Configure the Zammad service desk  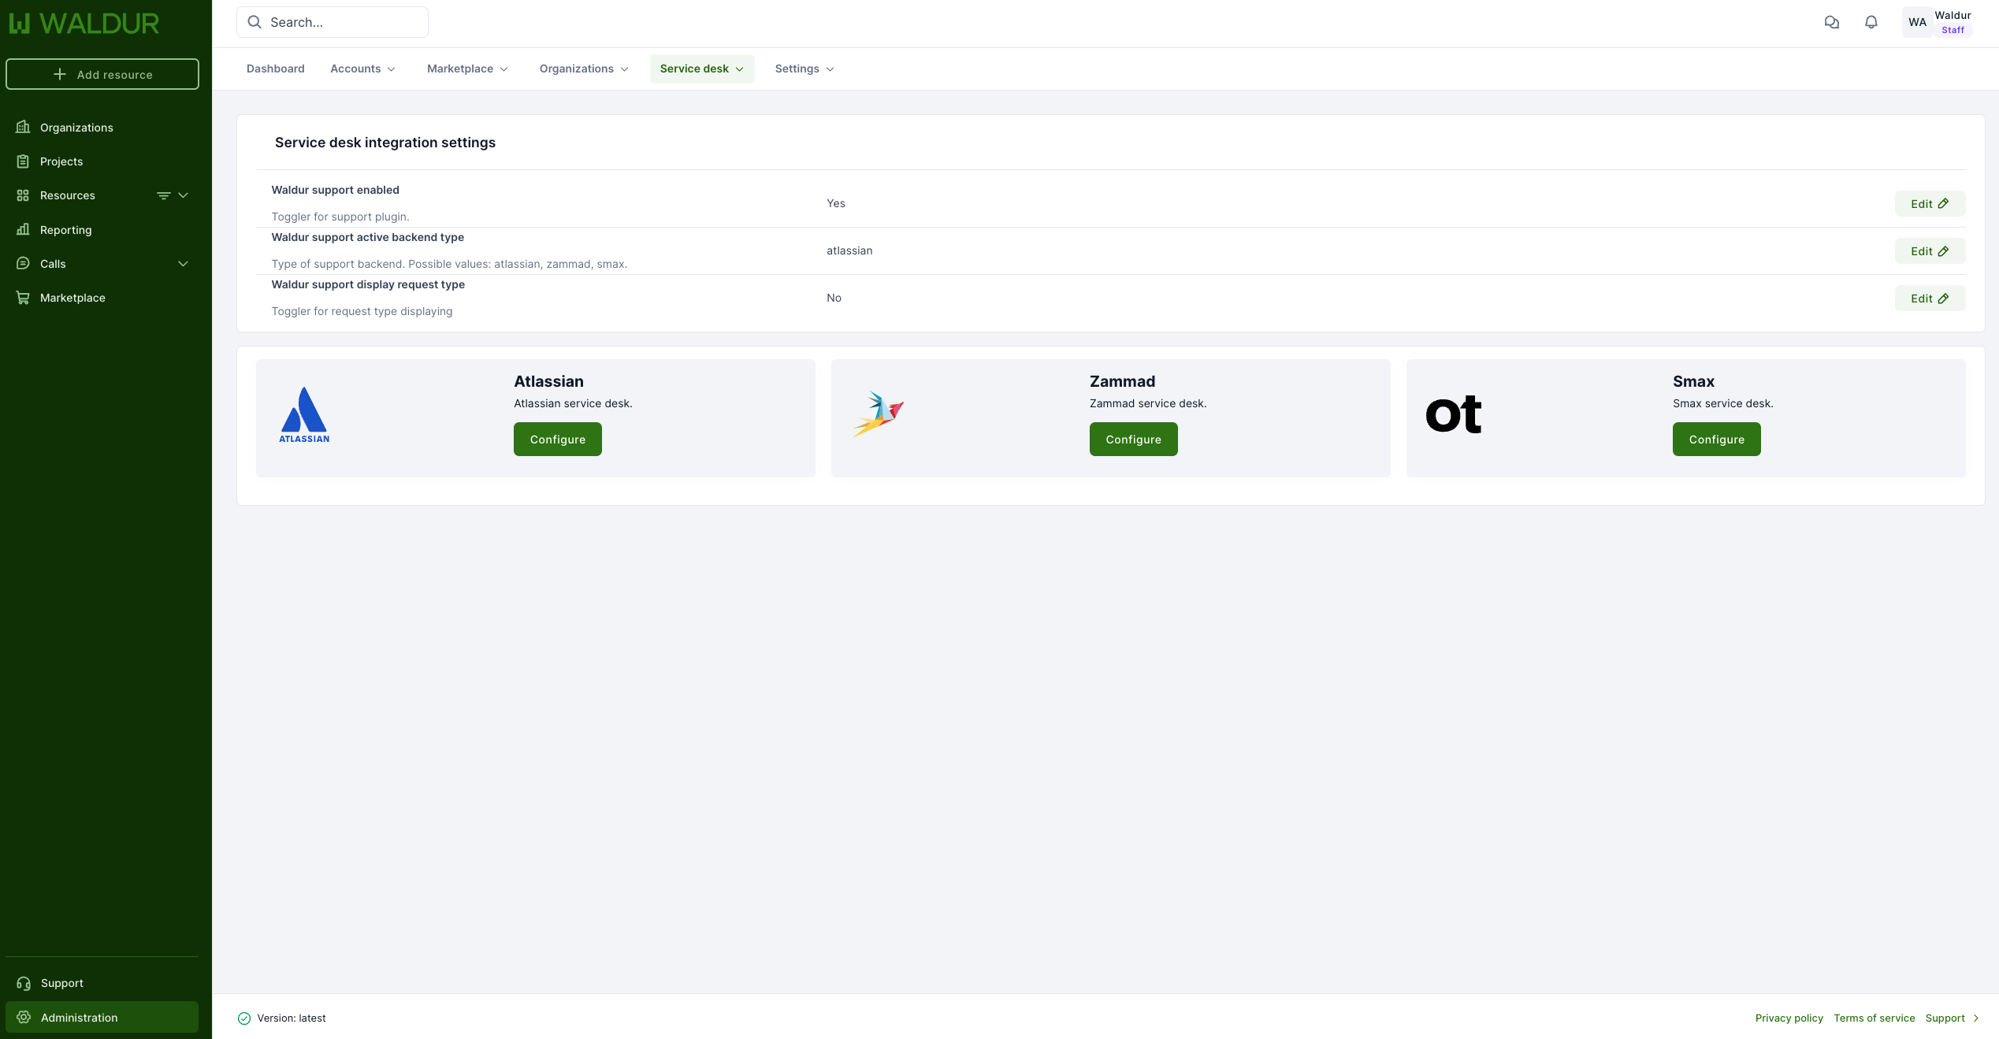coord(1133,440)
